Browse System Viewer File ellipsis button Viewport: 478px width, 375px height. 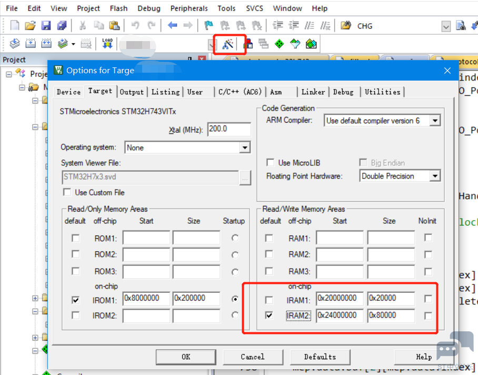tap(245, 177)
